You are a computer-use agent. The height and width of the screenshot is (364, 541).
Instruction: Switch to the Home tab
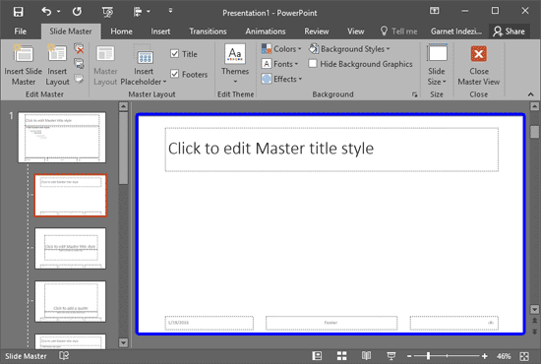tap(121, 31)
